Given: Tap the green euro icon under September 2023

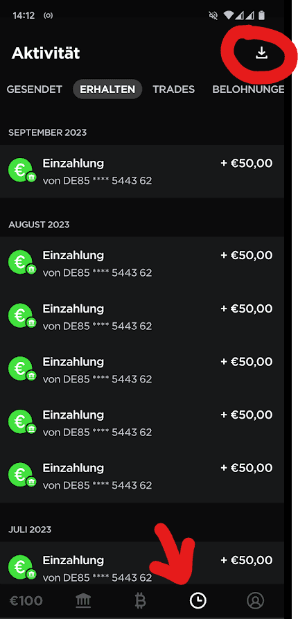Looking at the screenshot, I should [x=22, y=171].
